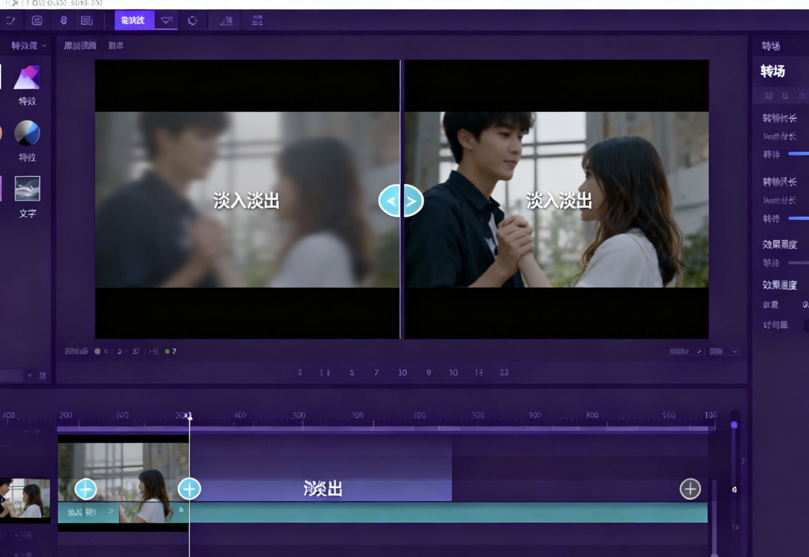The width and height of the screenshot is (809, 557).
Task: Click the purple triangle 特效 effects icon
Action: pos(27,78)
